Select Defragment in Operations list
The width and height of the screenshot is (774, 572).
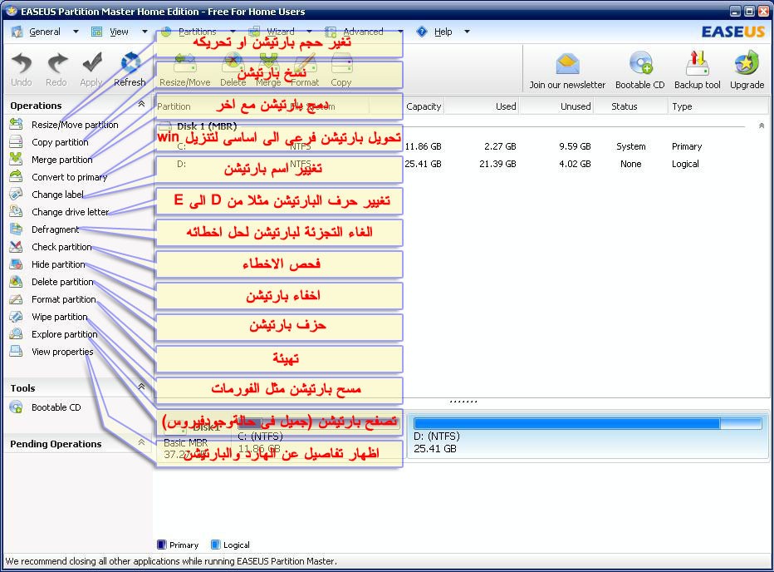pyautogui.click(x=55, y=229)
